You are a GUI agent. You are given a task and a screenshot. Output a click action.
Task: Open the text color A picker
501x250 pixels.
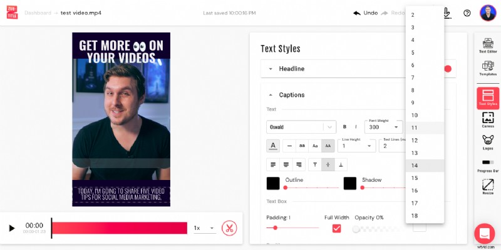pos(273,146)
